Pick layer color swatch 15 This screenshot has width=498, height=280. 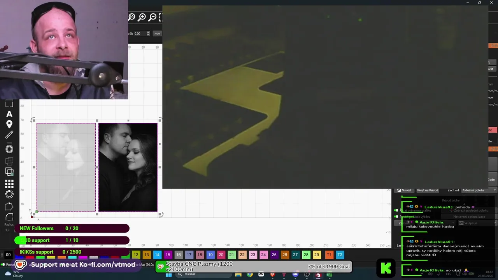click(168, 255)
